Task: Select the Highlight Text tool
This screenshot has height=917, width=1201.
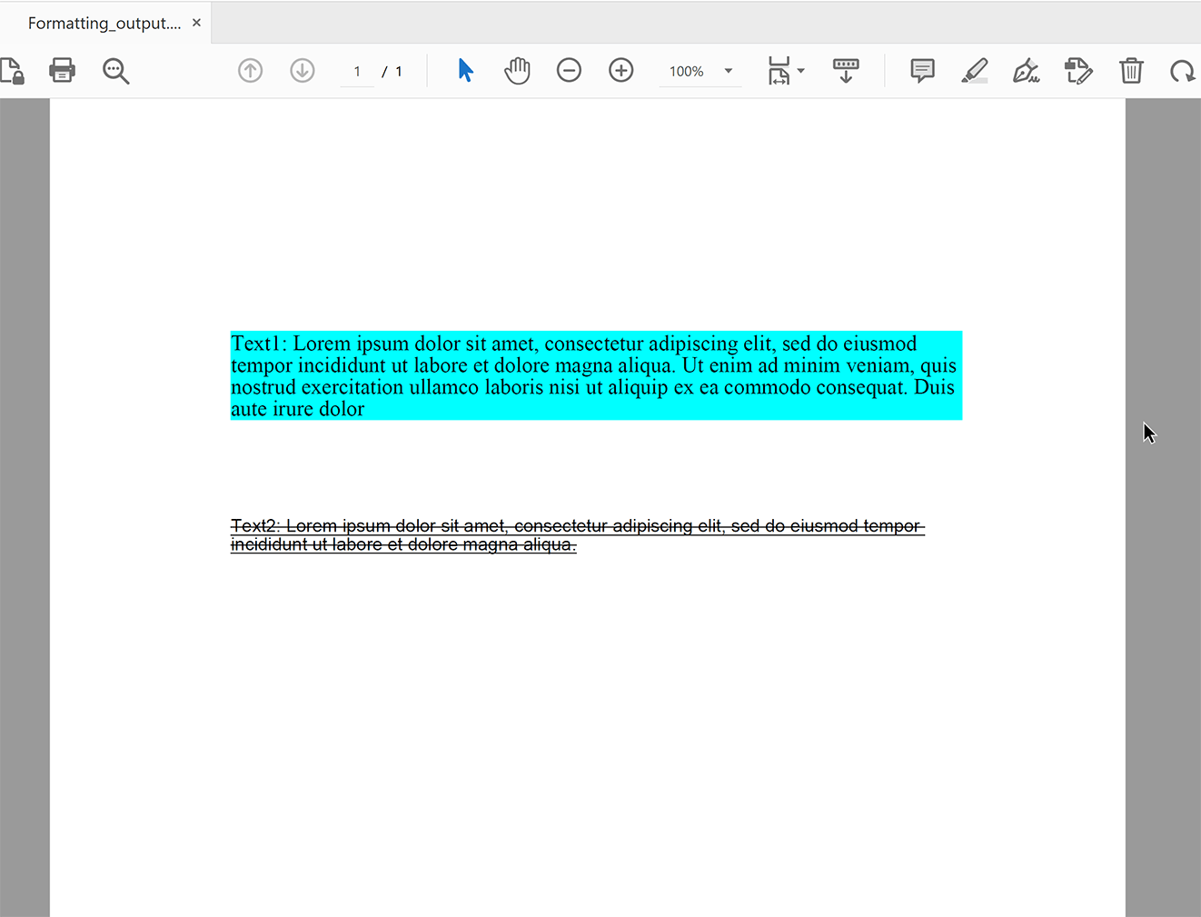Action: [x=975, y=70]
